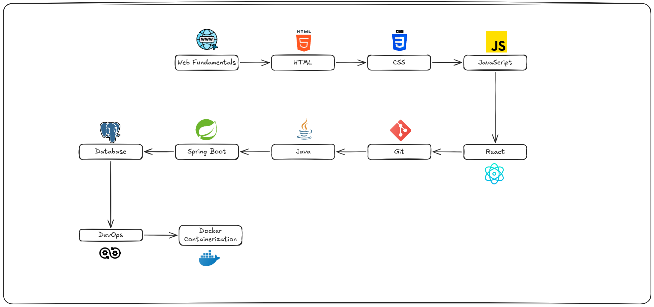Click arrow from DevOps to Docker Containerization
This screenshot has height=307, width=654.
[161, 235]
